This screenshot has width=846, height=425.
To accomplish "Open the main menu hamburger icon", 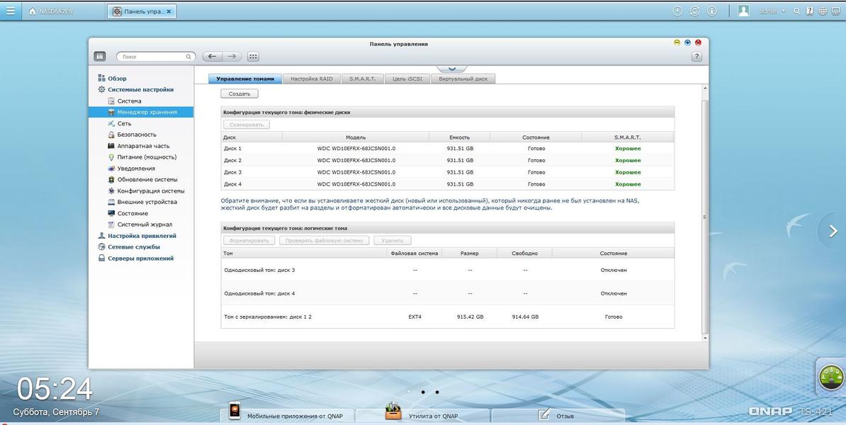I will coord(10,11).
